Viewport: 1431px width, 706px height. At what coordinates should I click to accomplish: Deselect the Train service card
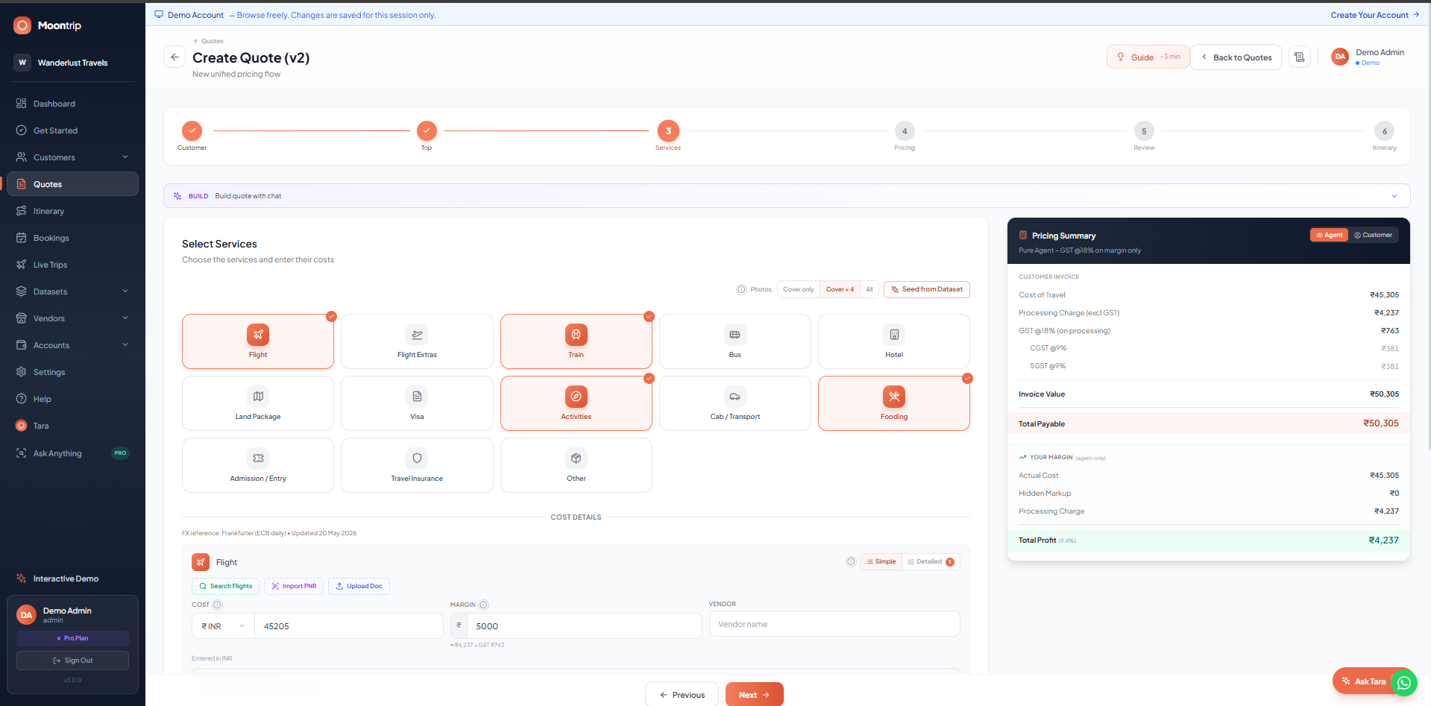coord(576,341)
